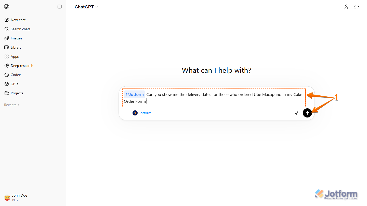
Task: Collapse the sidebar
Action: 60,7
